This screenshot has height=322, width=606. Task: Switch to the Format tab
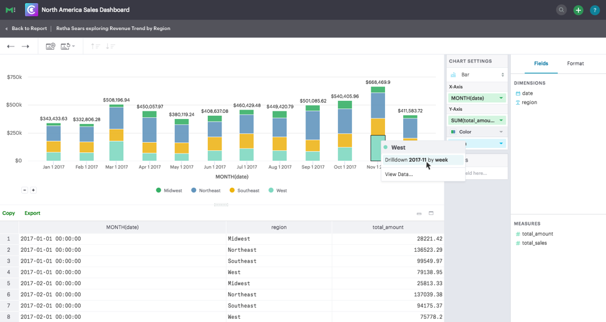coord(575,63)
